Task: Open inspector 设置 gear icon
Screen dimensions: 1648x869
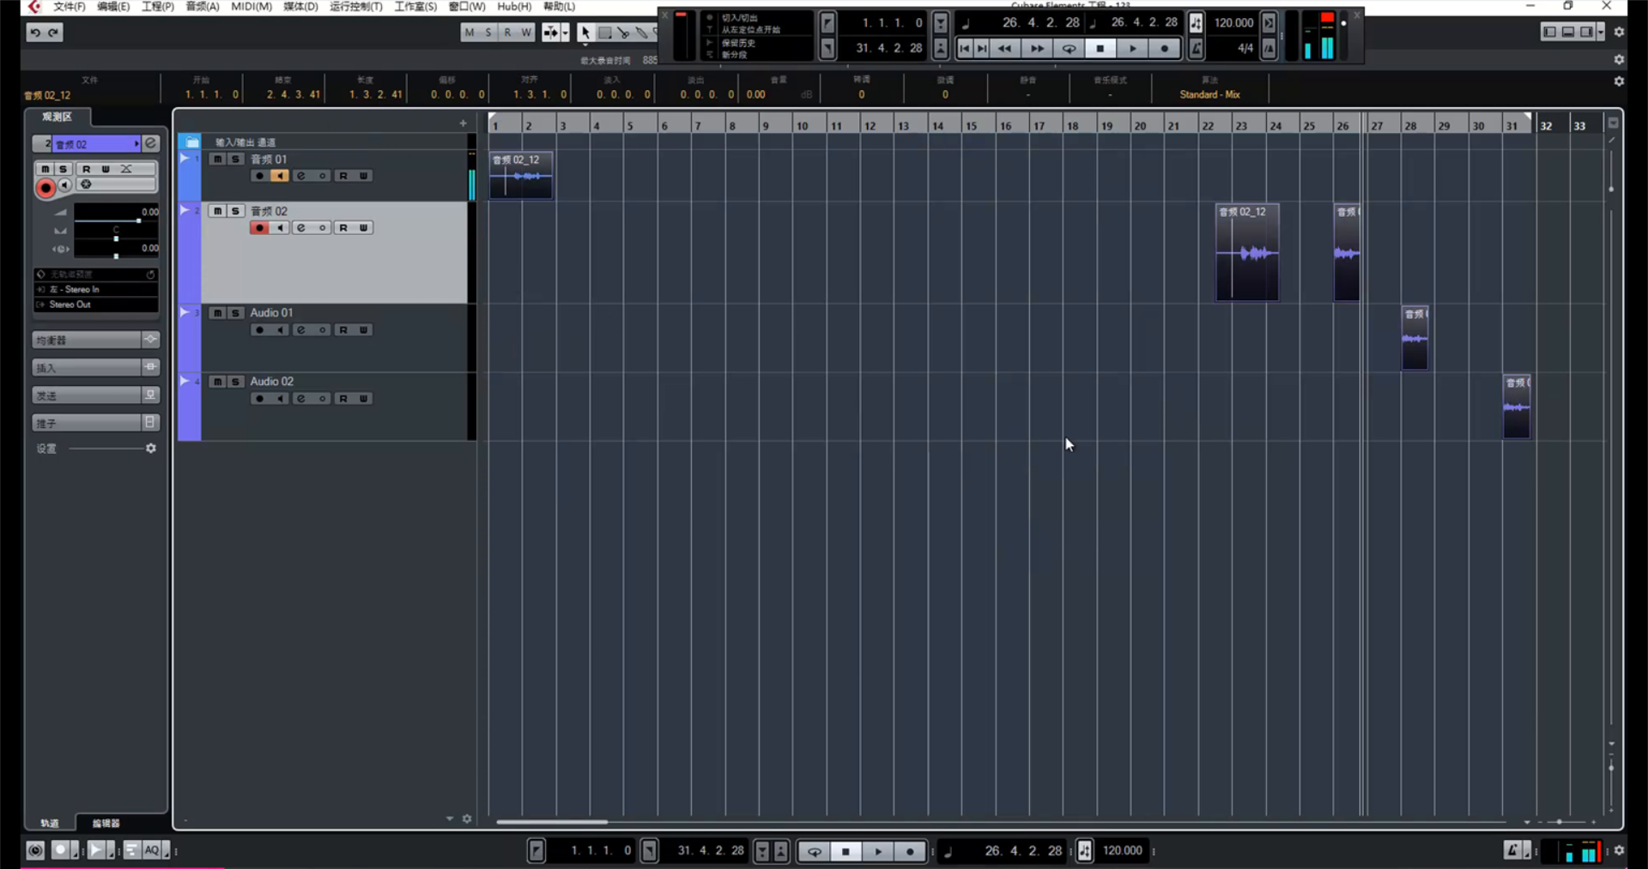Action: click(x=151, y=449)
